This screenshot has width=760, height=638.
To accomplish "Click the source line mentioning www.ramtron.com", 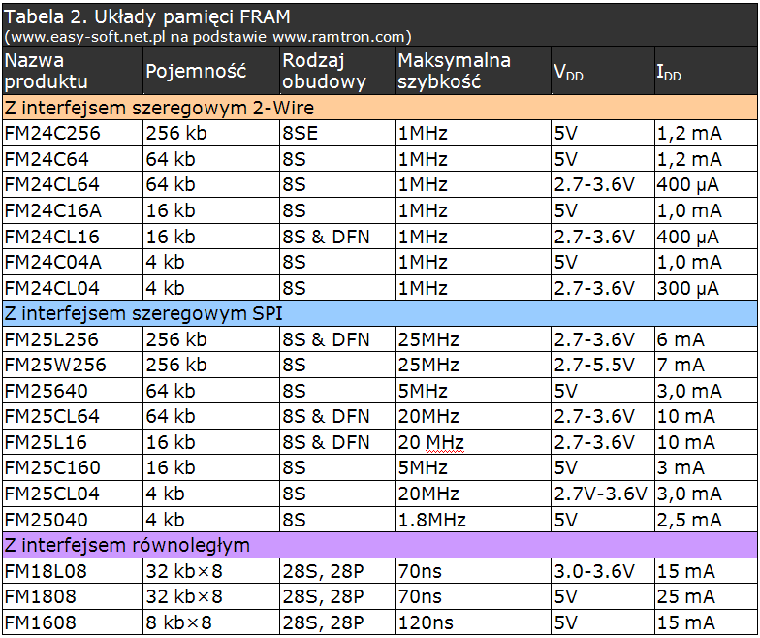I will tap(207, 37).
